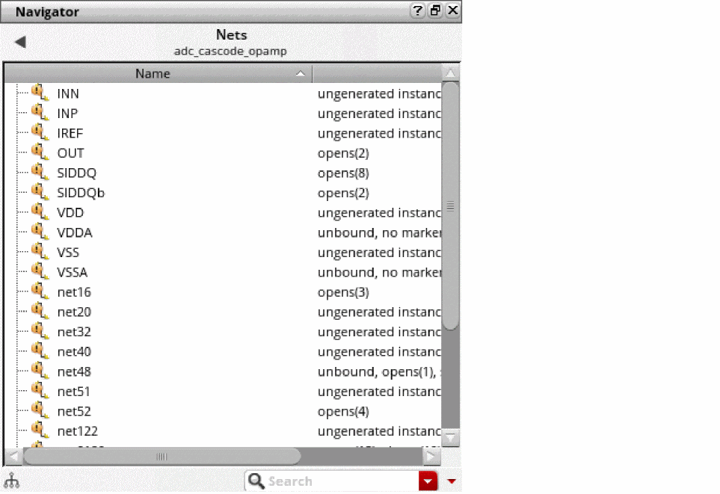
Task: Click the SIDDQ net icon
Action: pos(40,172)
